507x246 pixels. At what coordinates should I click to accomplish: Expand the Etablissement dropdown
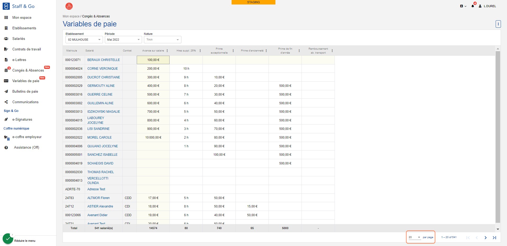[84, 40]
